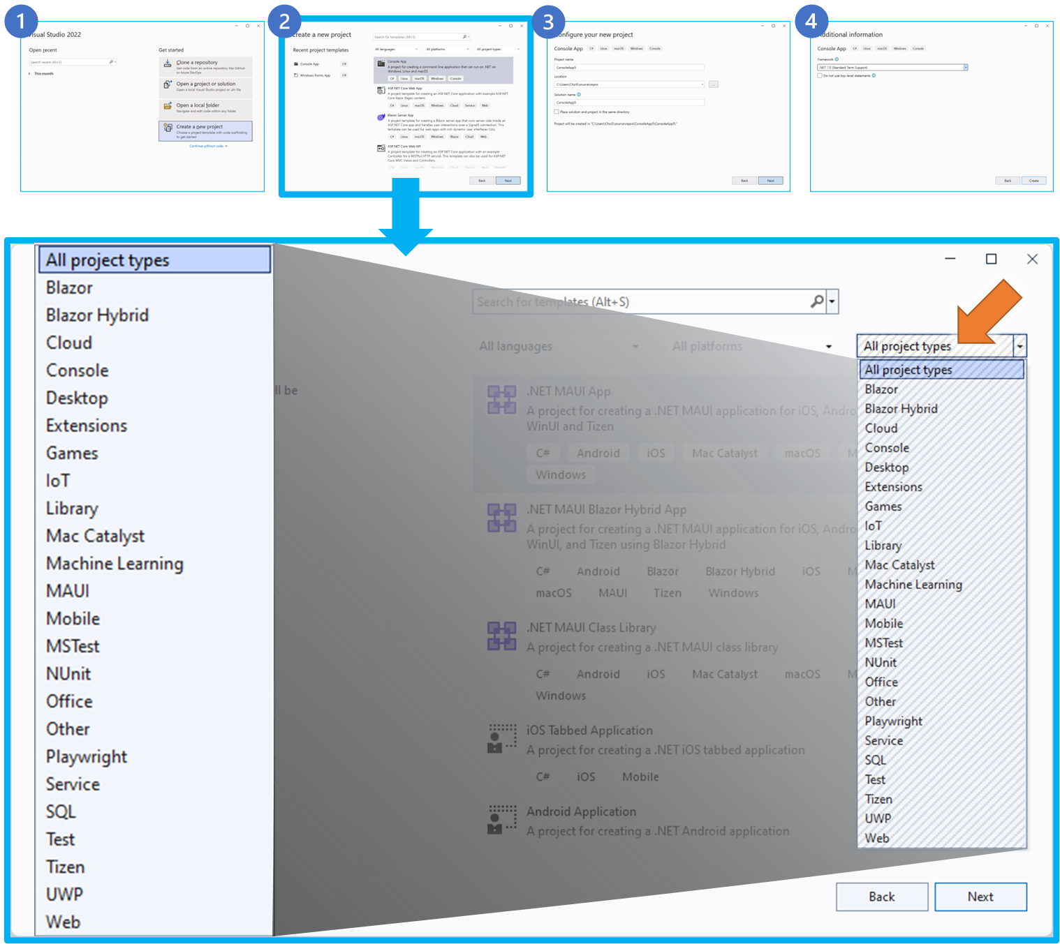Select the Blazor Server App template icon
This screenshot has height=944, width=1060.
coord(381,117)
